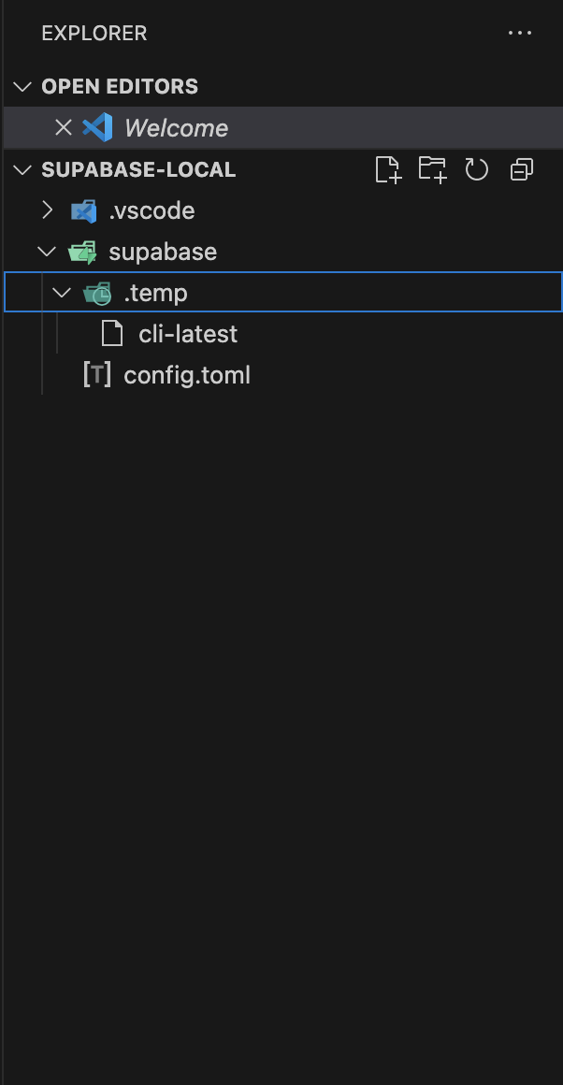Open the config.toml file
563x1085 pixels.
[187, 376]
